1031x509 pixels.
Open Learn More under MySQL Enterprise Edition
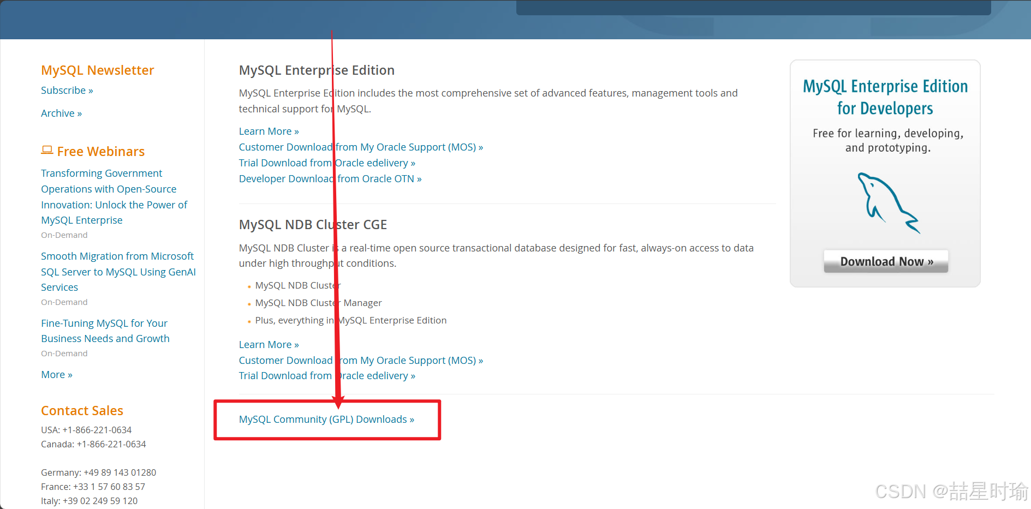[269, 131]
